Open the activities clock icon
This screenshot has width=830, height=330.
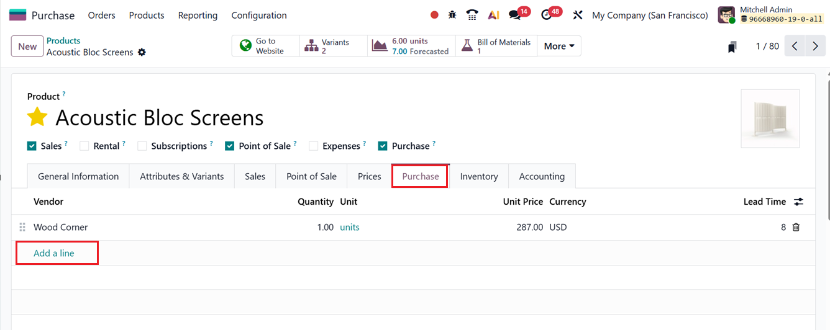[547, 15]
